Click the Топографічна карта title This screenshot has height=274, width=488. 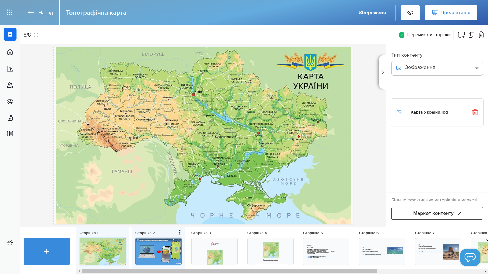point(96,13)
